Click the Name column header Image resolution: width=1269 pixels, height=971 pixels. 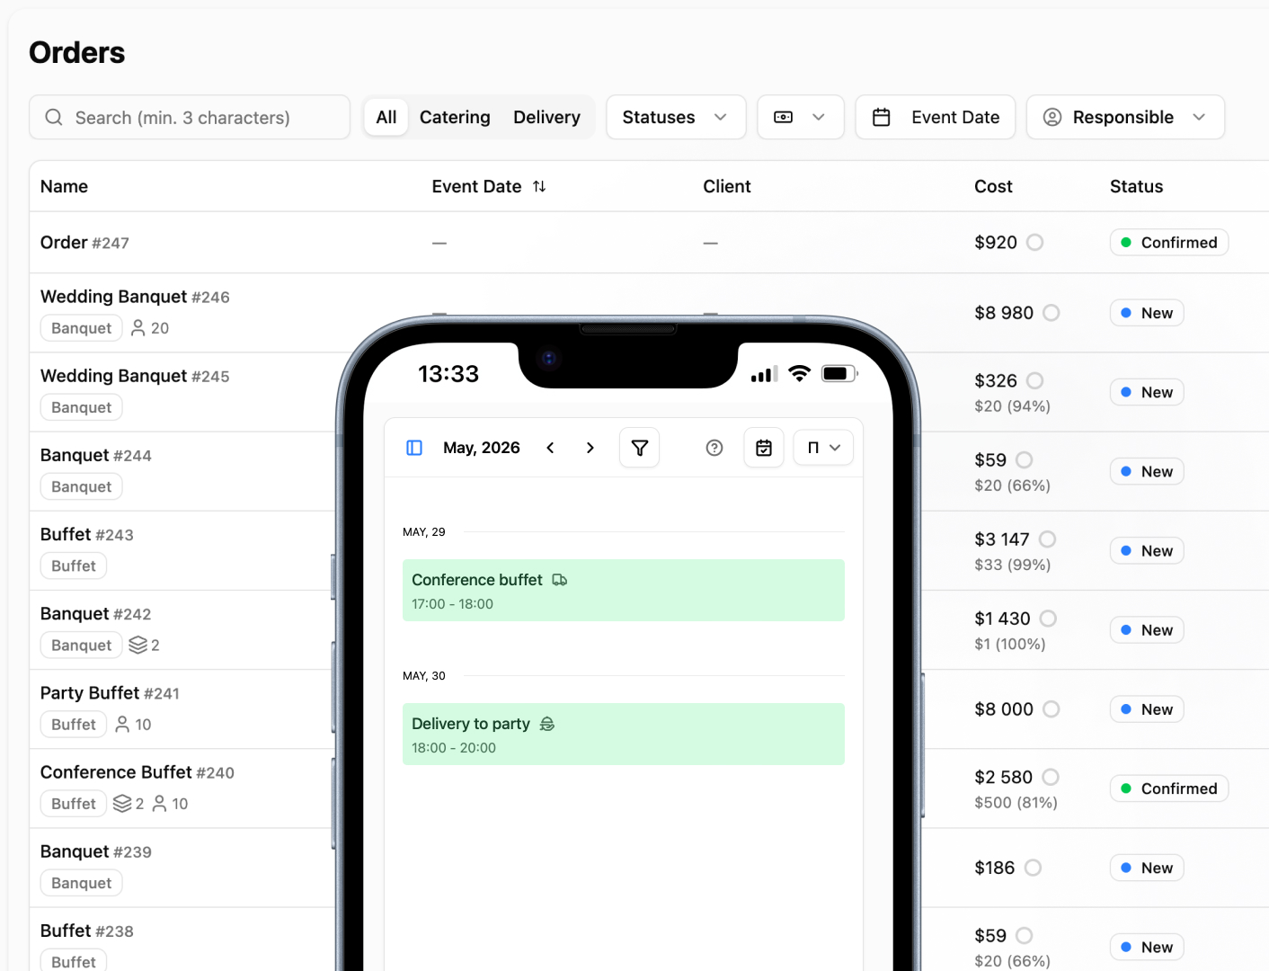tap(64, 187)
